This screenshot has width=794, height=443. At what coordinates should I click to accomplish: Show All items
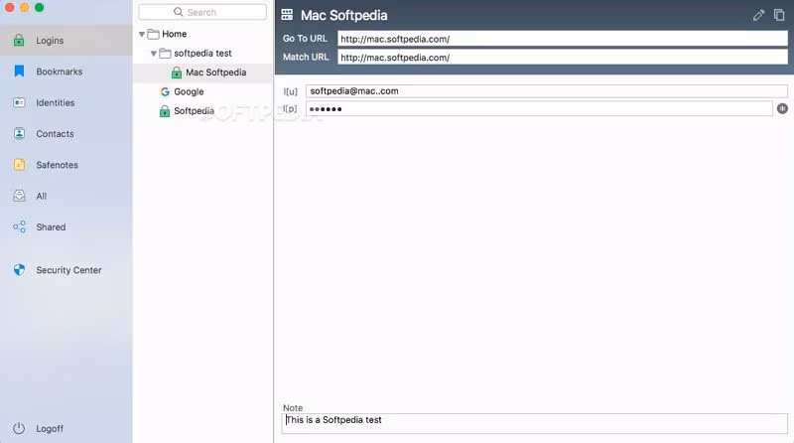[66, 196]
